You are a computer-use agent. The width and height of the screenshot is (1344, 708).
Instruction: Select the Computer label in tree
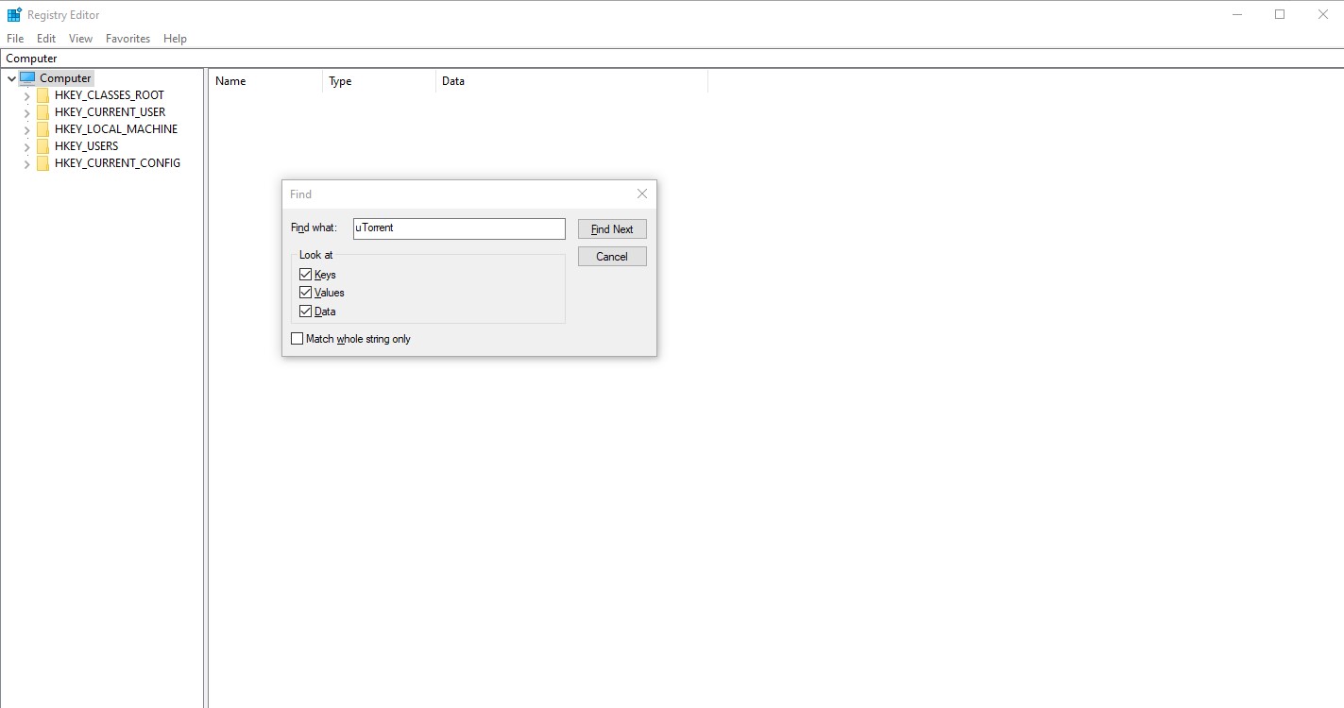click(65, 78)
